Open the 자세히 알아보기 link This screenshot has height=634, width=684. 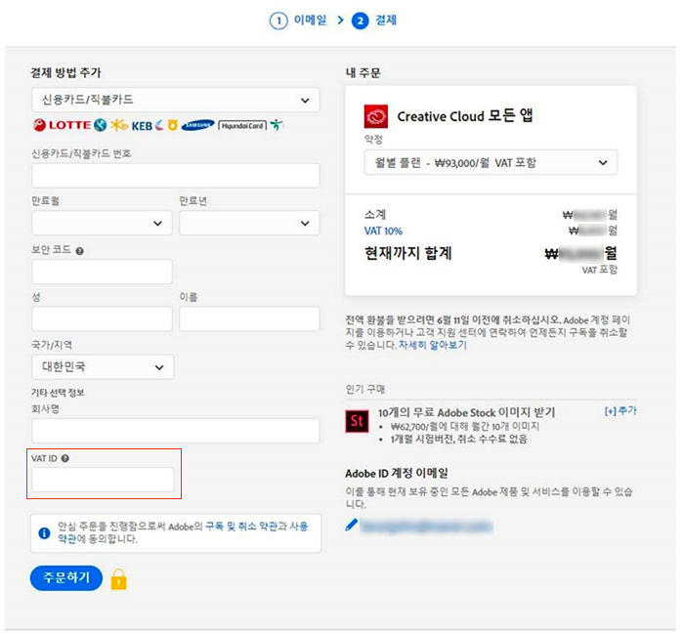click(432, 346)
